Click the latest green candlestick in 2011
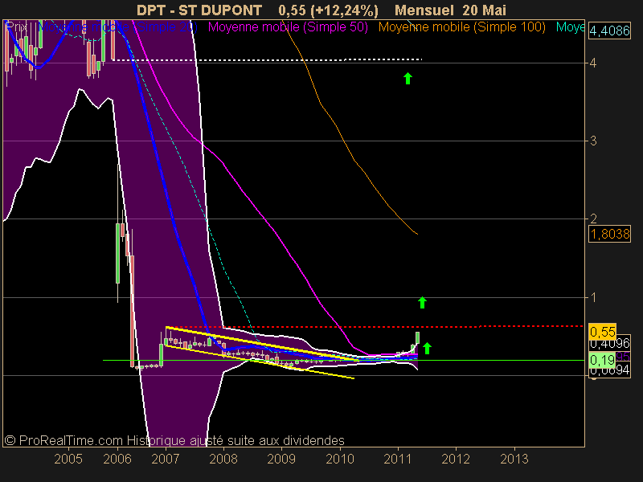 (417, 337)
